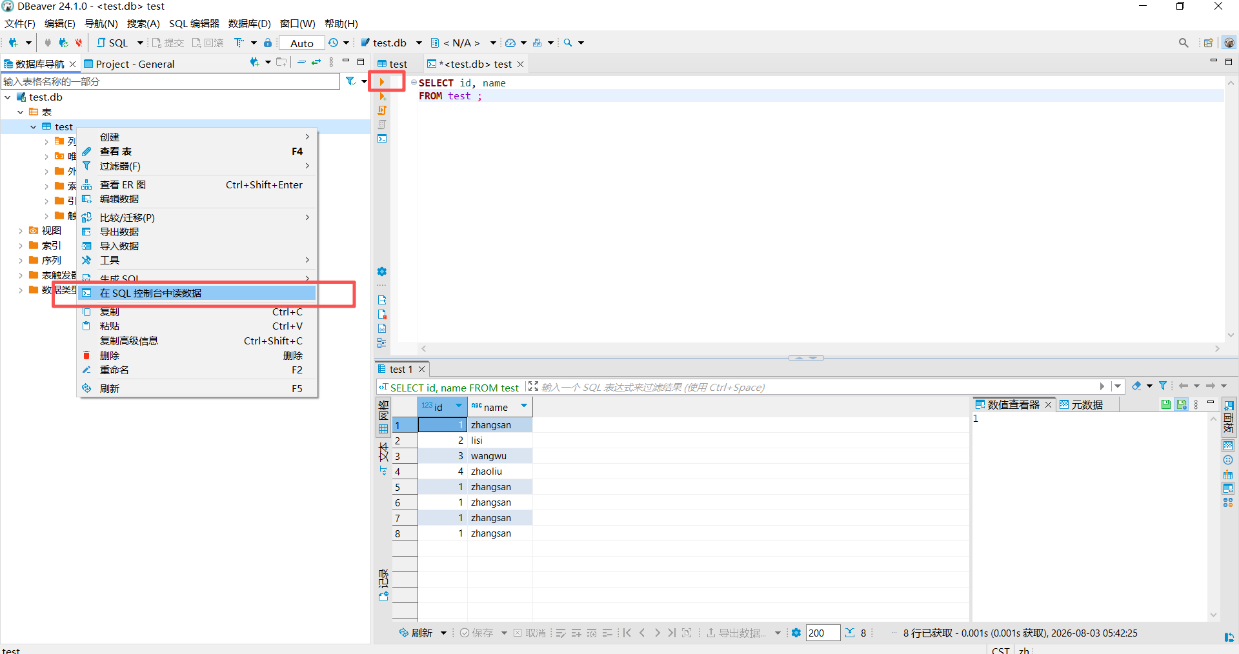Go to the first row of results
Viewport: 1239px width, 654px height.
pyautogui.click(x=627, y=633)
